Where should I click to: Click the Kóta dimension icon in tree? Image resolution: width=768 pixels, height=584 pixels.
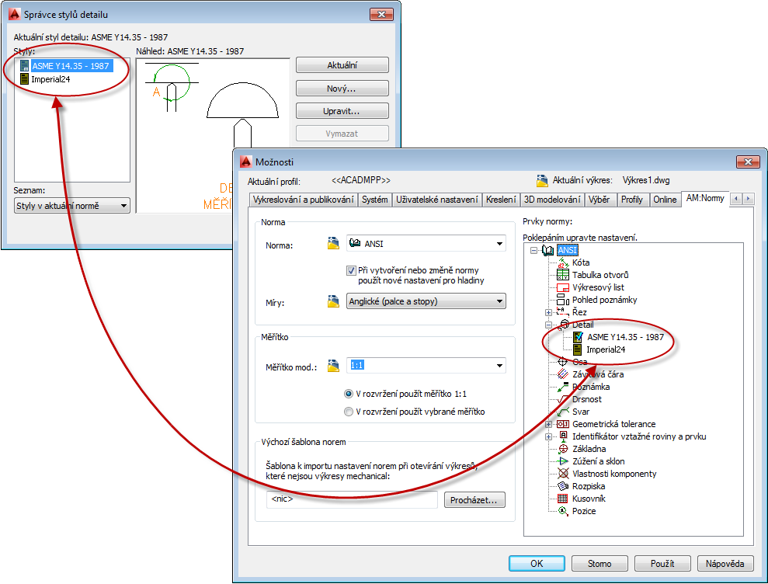pyautogui.click(x=563, y=262)
